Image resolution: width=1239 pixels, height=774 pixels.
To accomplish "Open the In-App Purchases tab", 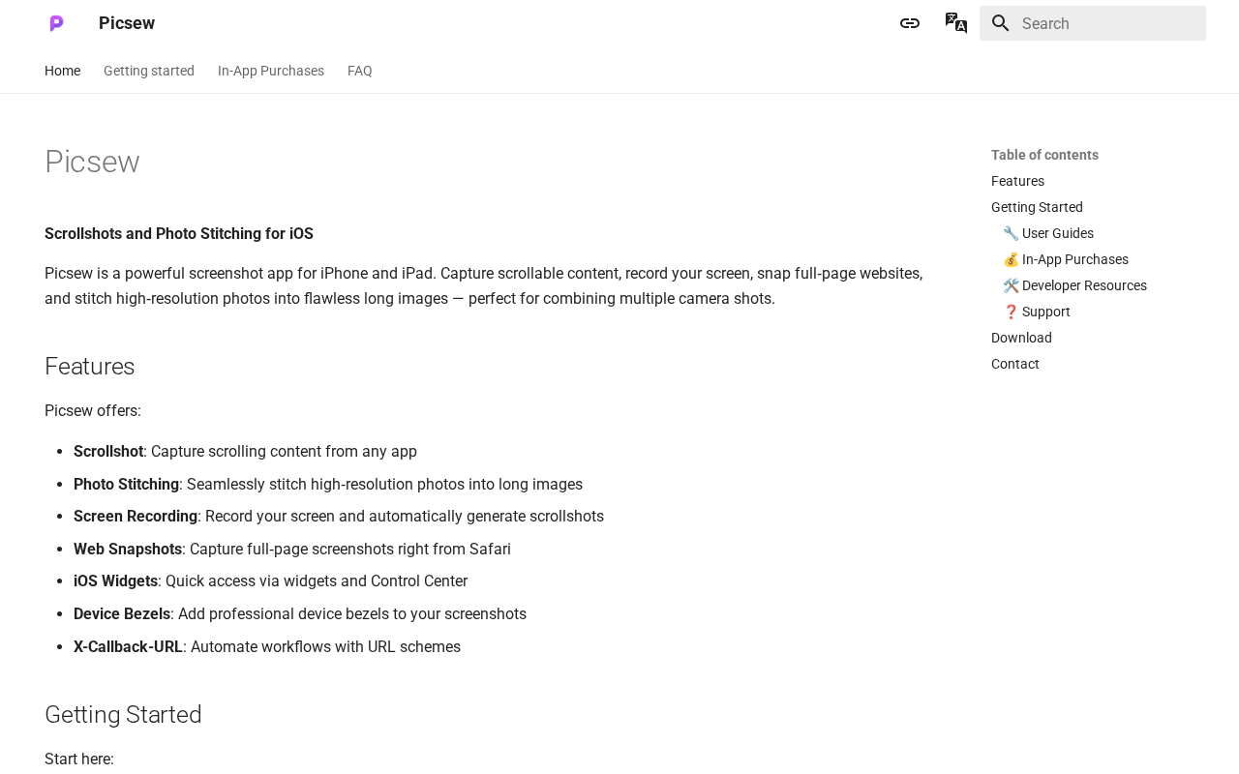I will pos(271,71).
